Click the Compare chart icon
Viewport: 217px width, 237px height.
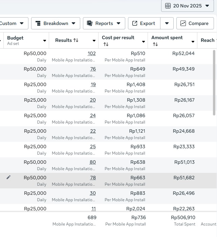click(x=183, y=23)
